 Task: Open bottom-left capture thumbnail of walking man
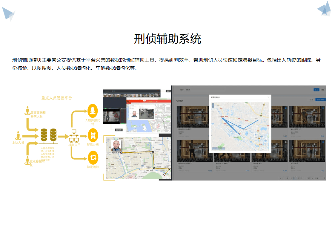tap(195, 151)
